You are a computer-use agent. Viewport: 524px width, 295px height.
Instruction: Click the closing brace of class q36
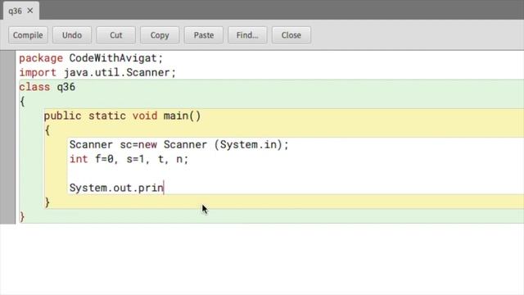click(22, 216)
